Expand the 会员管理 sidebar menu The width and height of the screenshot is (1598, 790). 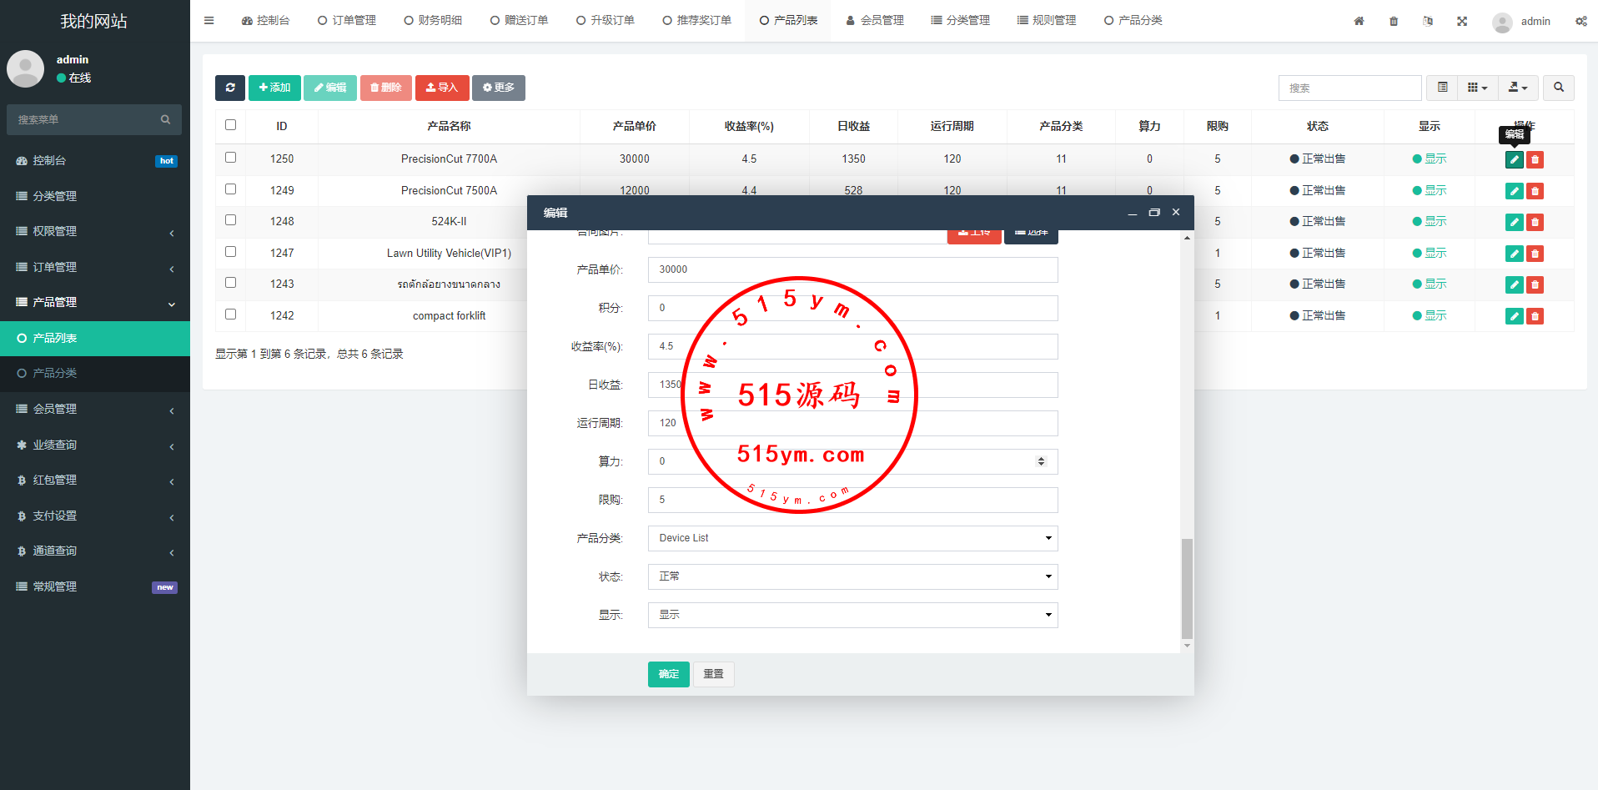(95, 409)
